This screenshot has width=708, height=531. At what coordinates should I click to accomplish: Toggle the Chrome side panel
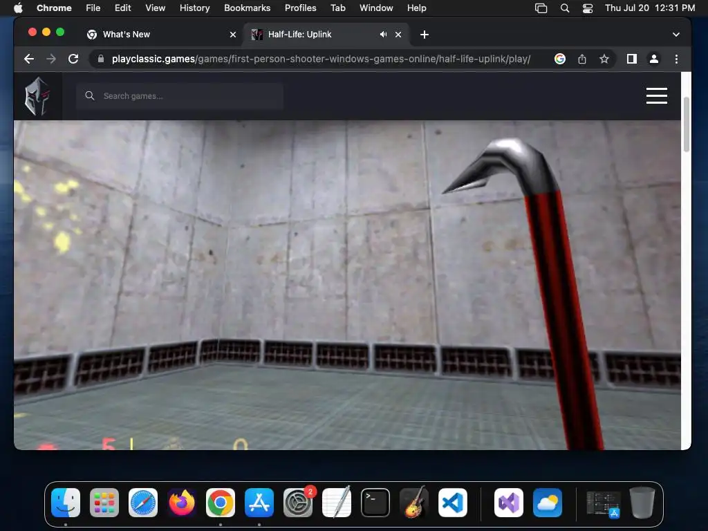point(632,59)
